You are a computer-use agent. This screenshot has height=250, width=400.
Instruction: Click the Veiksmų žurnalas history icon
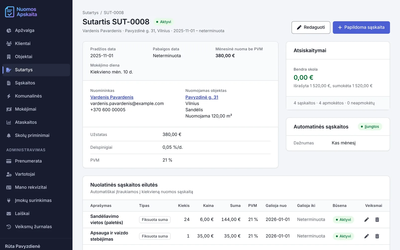pyautogui.click(x=9, y=227)
